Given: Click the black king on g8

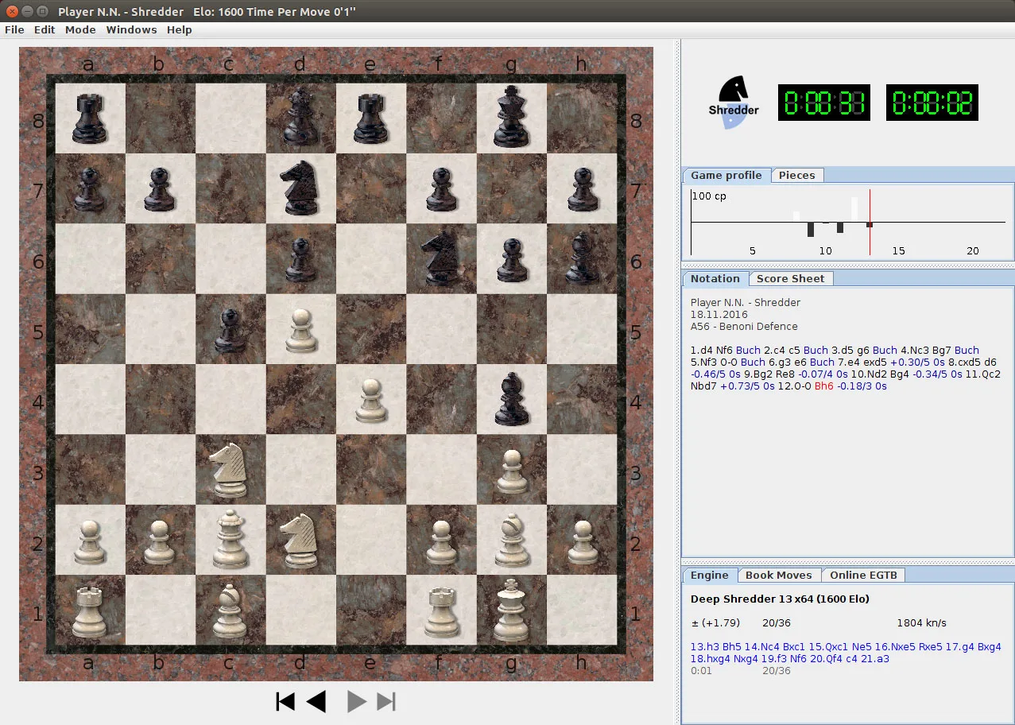Looking at the screenshot, I should click(511, 118).
